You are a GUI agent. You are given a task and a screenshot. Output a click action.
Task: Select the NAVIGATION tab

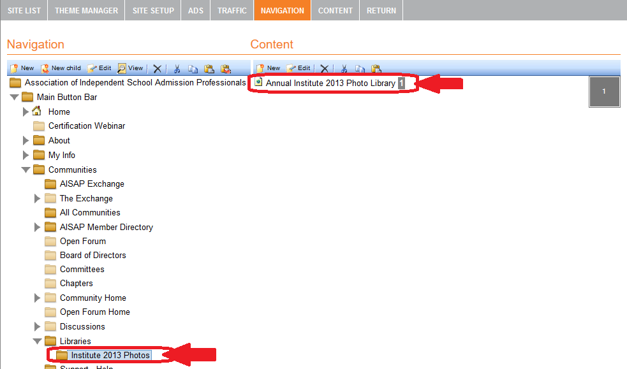click(283, 10)
